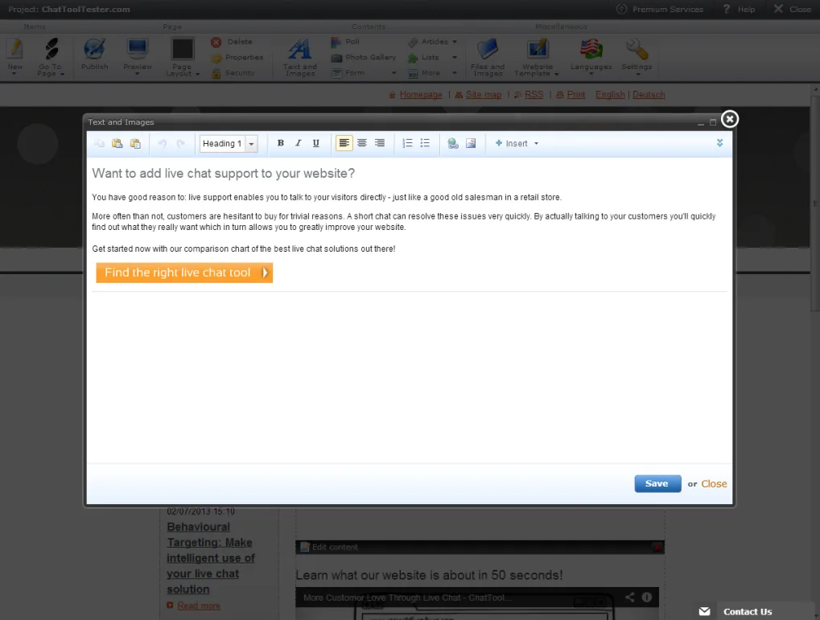Click the 'Find the right live chat tool' button
This screenshot has height=620, width=820.
click(x=184, y=273)
